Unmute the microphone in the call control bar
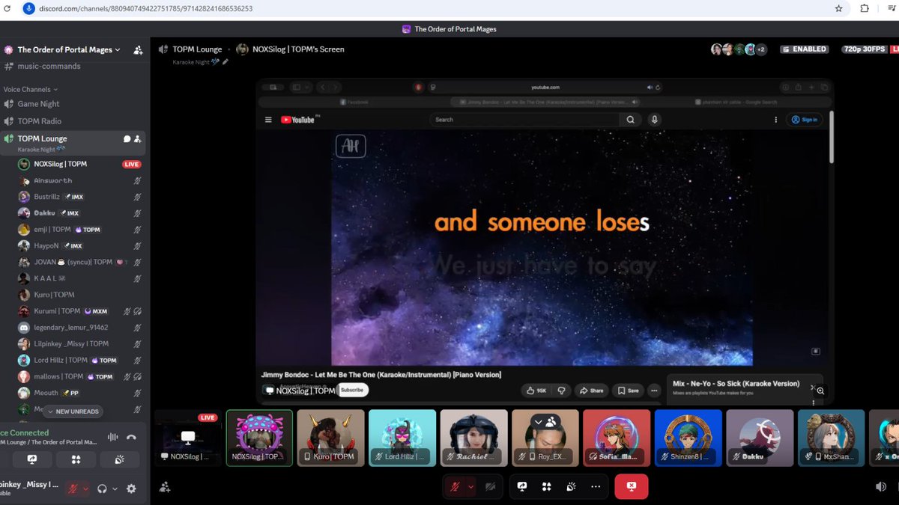The image size is (899, 505). click(454, 486)
